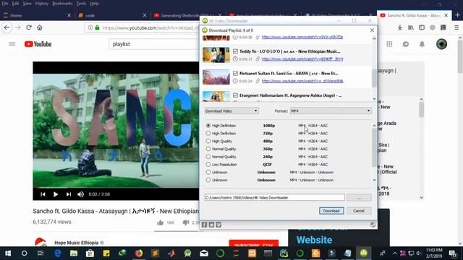Click the Vimeo icon in 4K Video Downloader
Viewport: 463px width, 260px height.
point(218,225)
